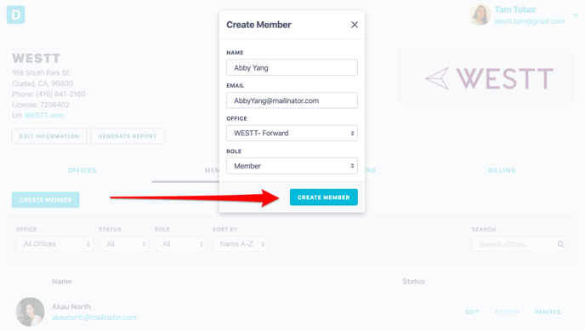Remove the member Akau North
Image resolution: width=585 pixels, height=331 pixels.
click(548, 312)
